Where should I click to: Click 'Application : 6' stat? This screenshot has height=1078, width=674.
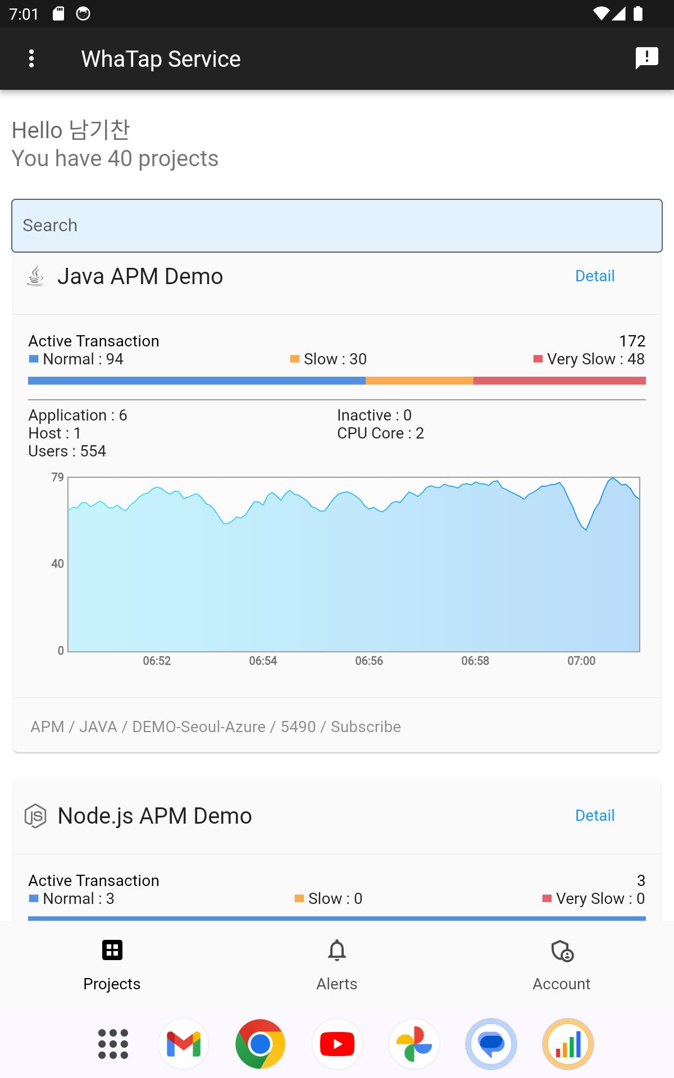pos(78,415)
